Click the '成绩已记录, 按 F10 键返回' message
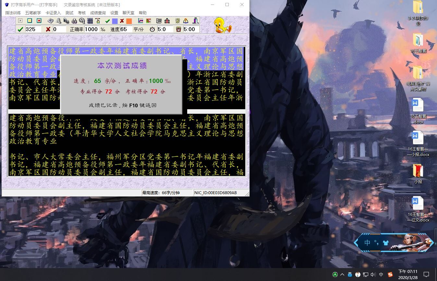437x281 pixels. pyautogui.click(x=123, y=105)
